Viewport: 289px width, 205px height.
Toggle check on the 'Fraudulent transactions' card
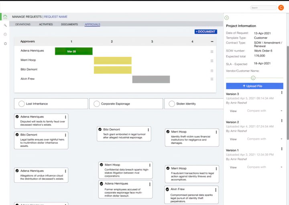click(168, 168)
